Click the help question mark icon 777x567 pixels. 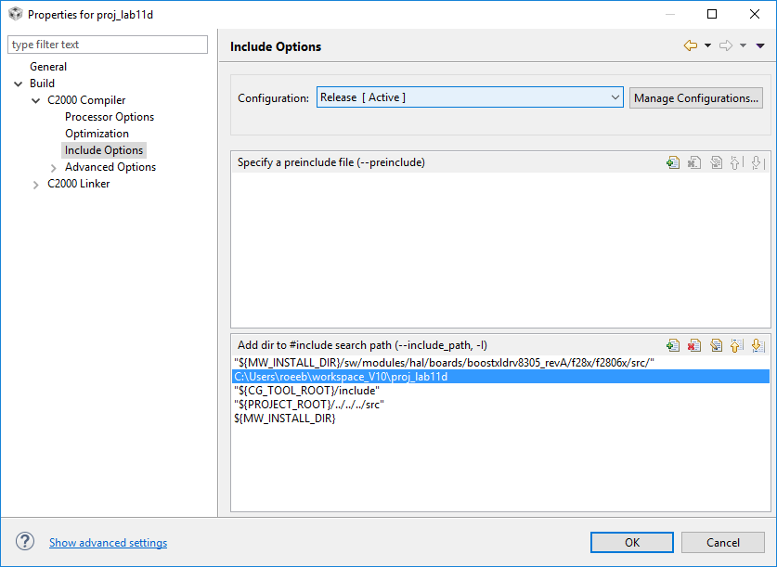click(x=23, y=542)
